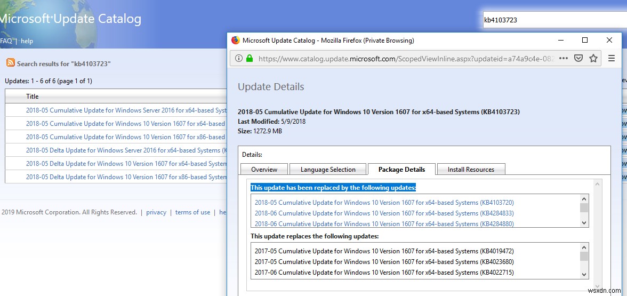The image size is (627, 296).
Task: Close the Firefox Private Browsing window
Action: (609, 40)
